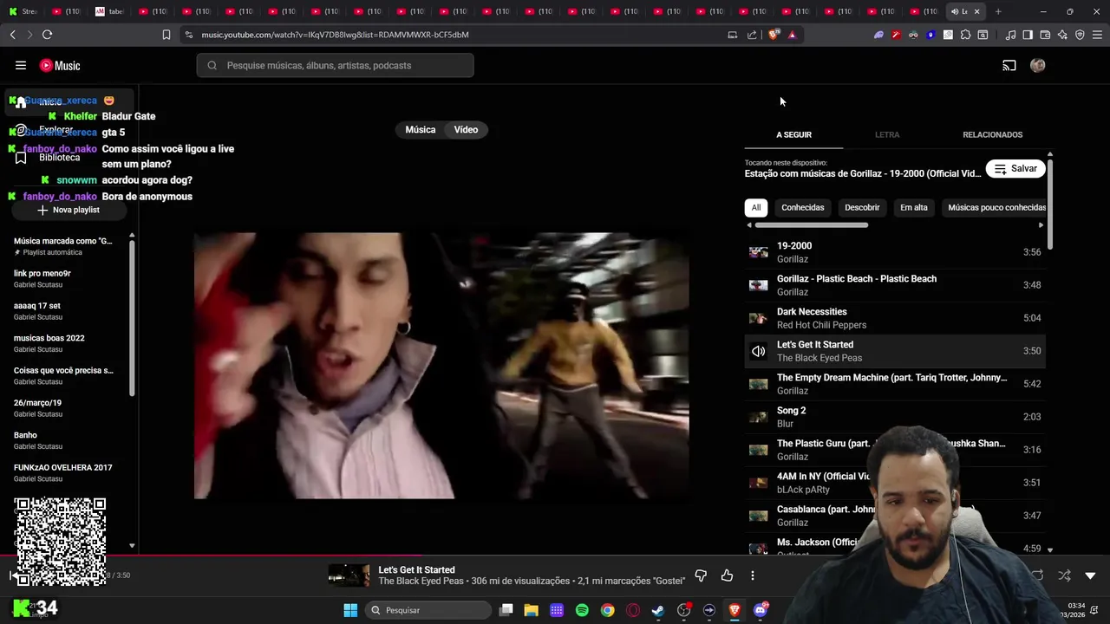Select the Em alta filter chip

pos(914,207)
